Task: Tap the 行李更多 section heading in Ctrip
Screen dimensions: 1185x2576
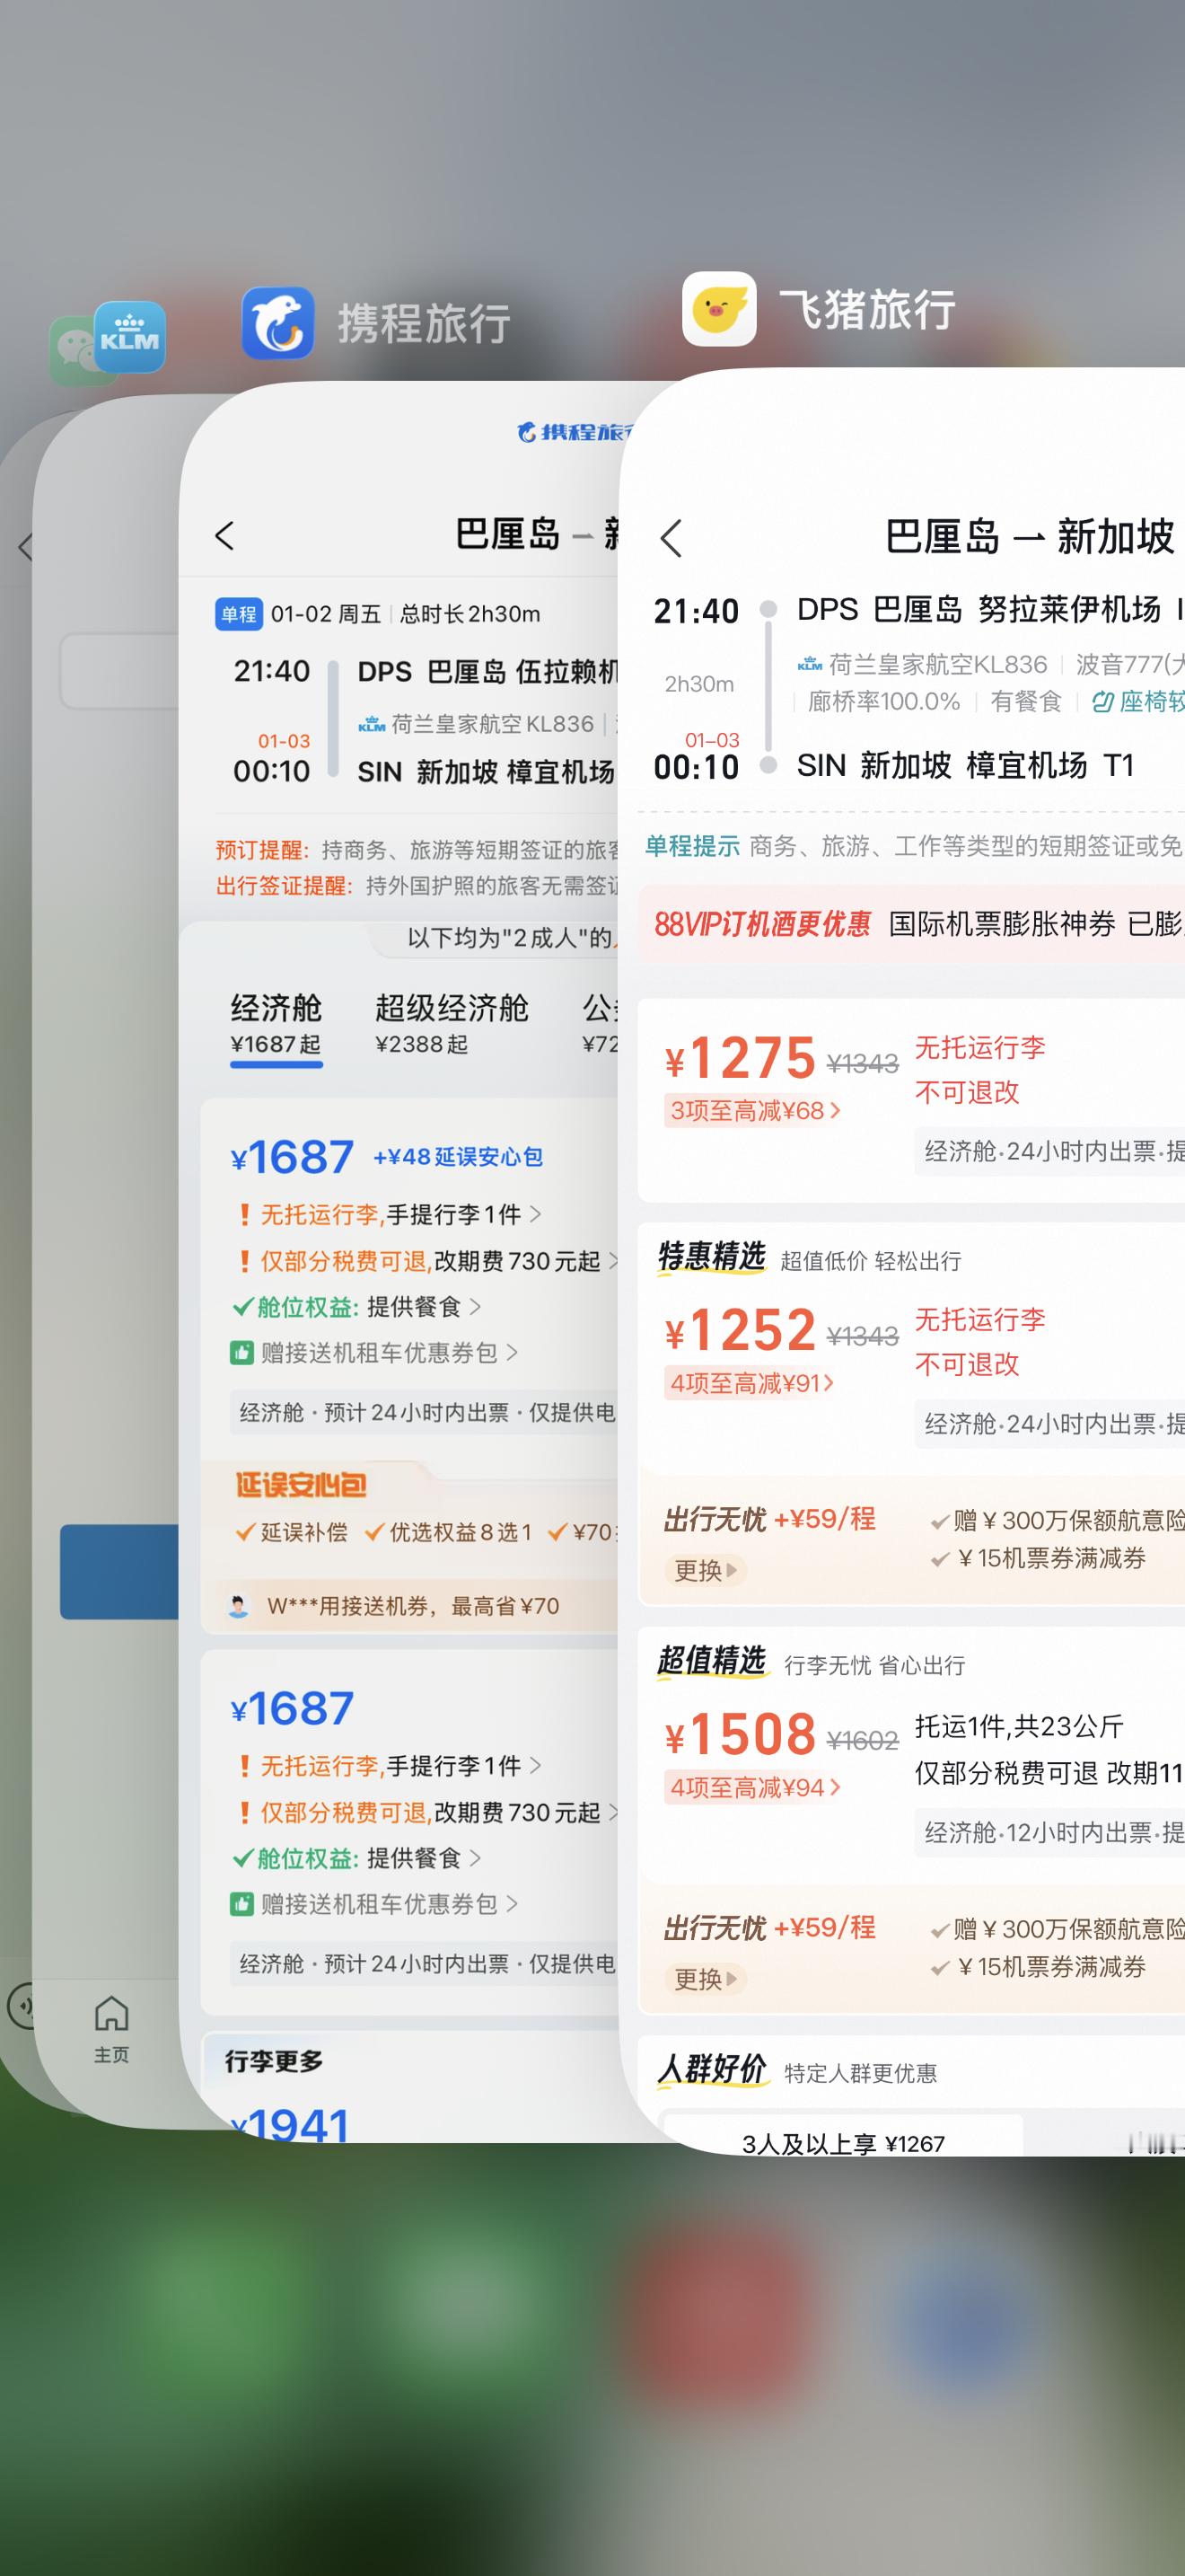Action: click(x=274, y=2061)
